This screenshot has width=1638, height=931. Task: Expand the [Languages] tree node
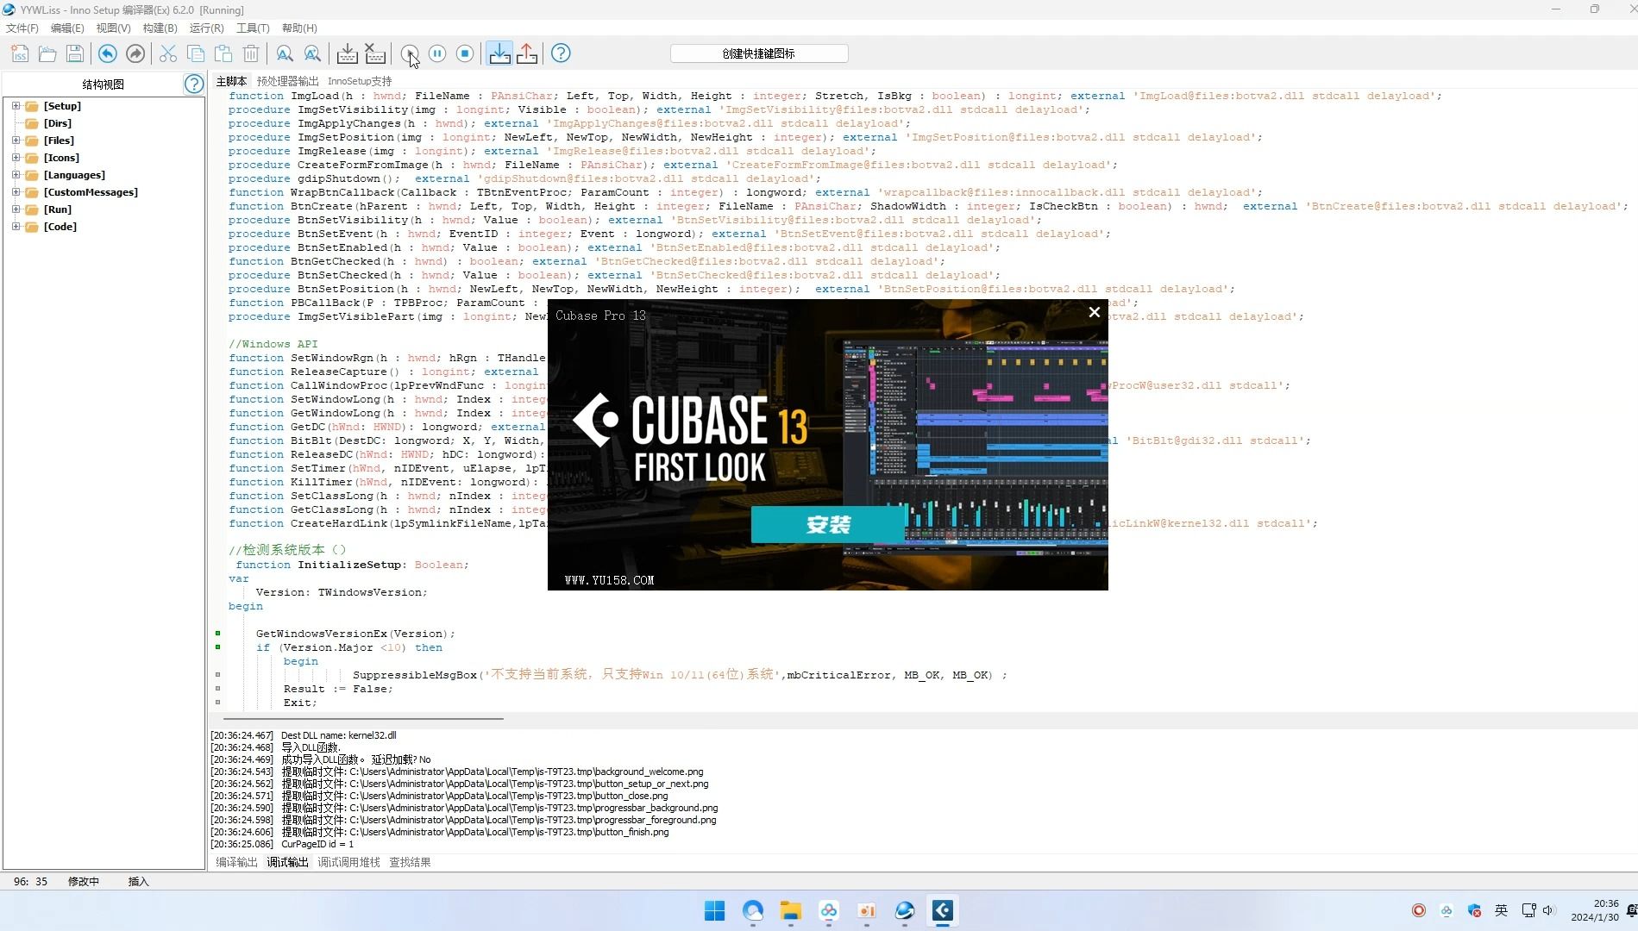point(16,175)
